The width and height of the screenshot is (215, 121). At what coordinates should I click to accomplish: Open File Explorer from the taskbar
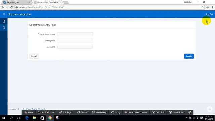coord(34,118)
